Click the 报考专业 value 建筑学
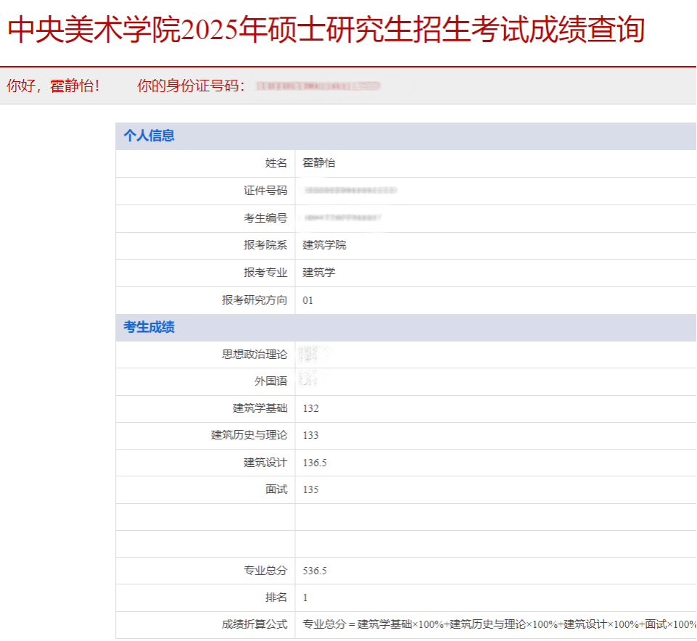The image size is (697, 641). [x=316, y=273]
